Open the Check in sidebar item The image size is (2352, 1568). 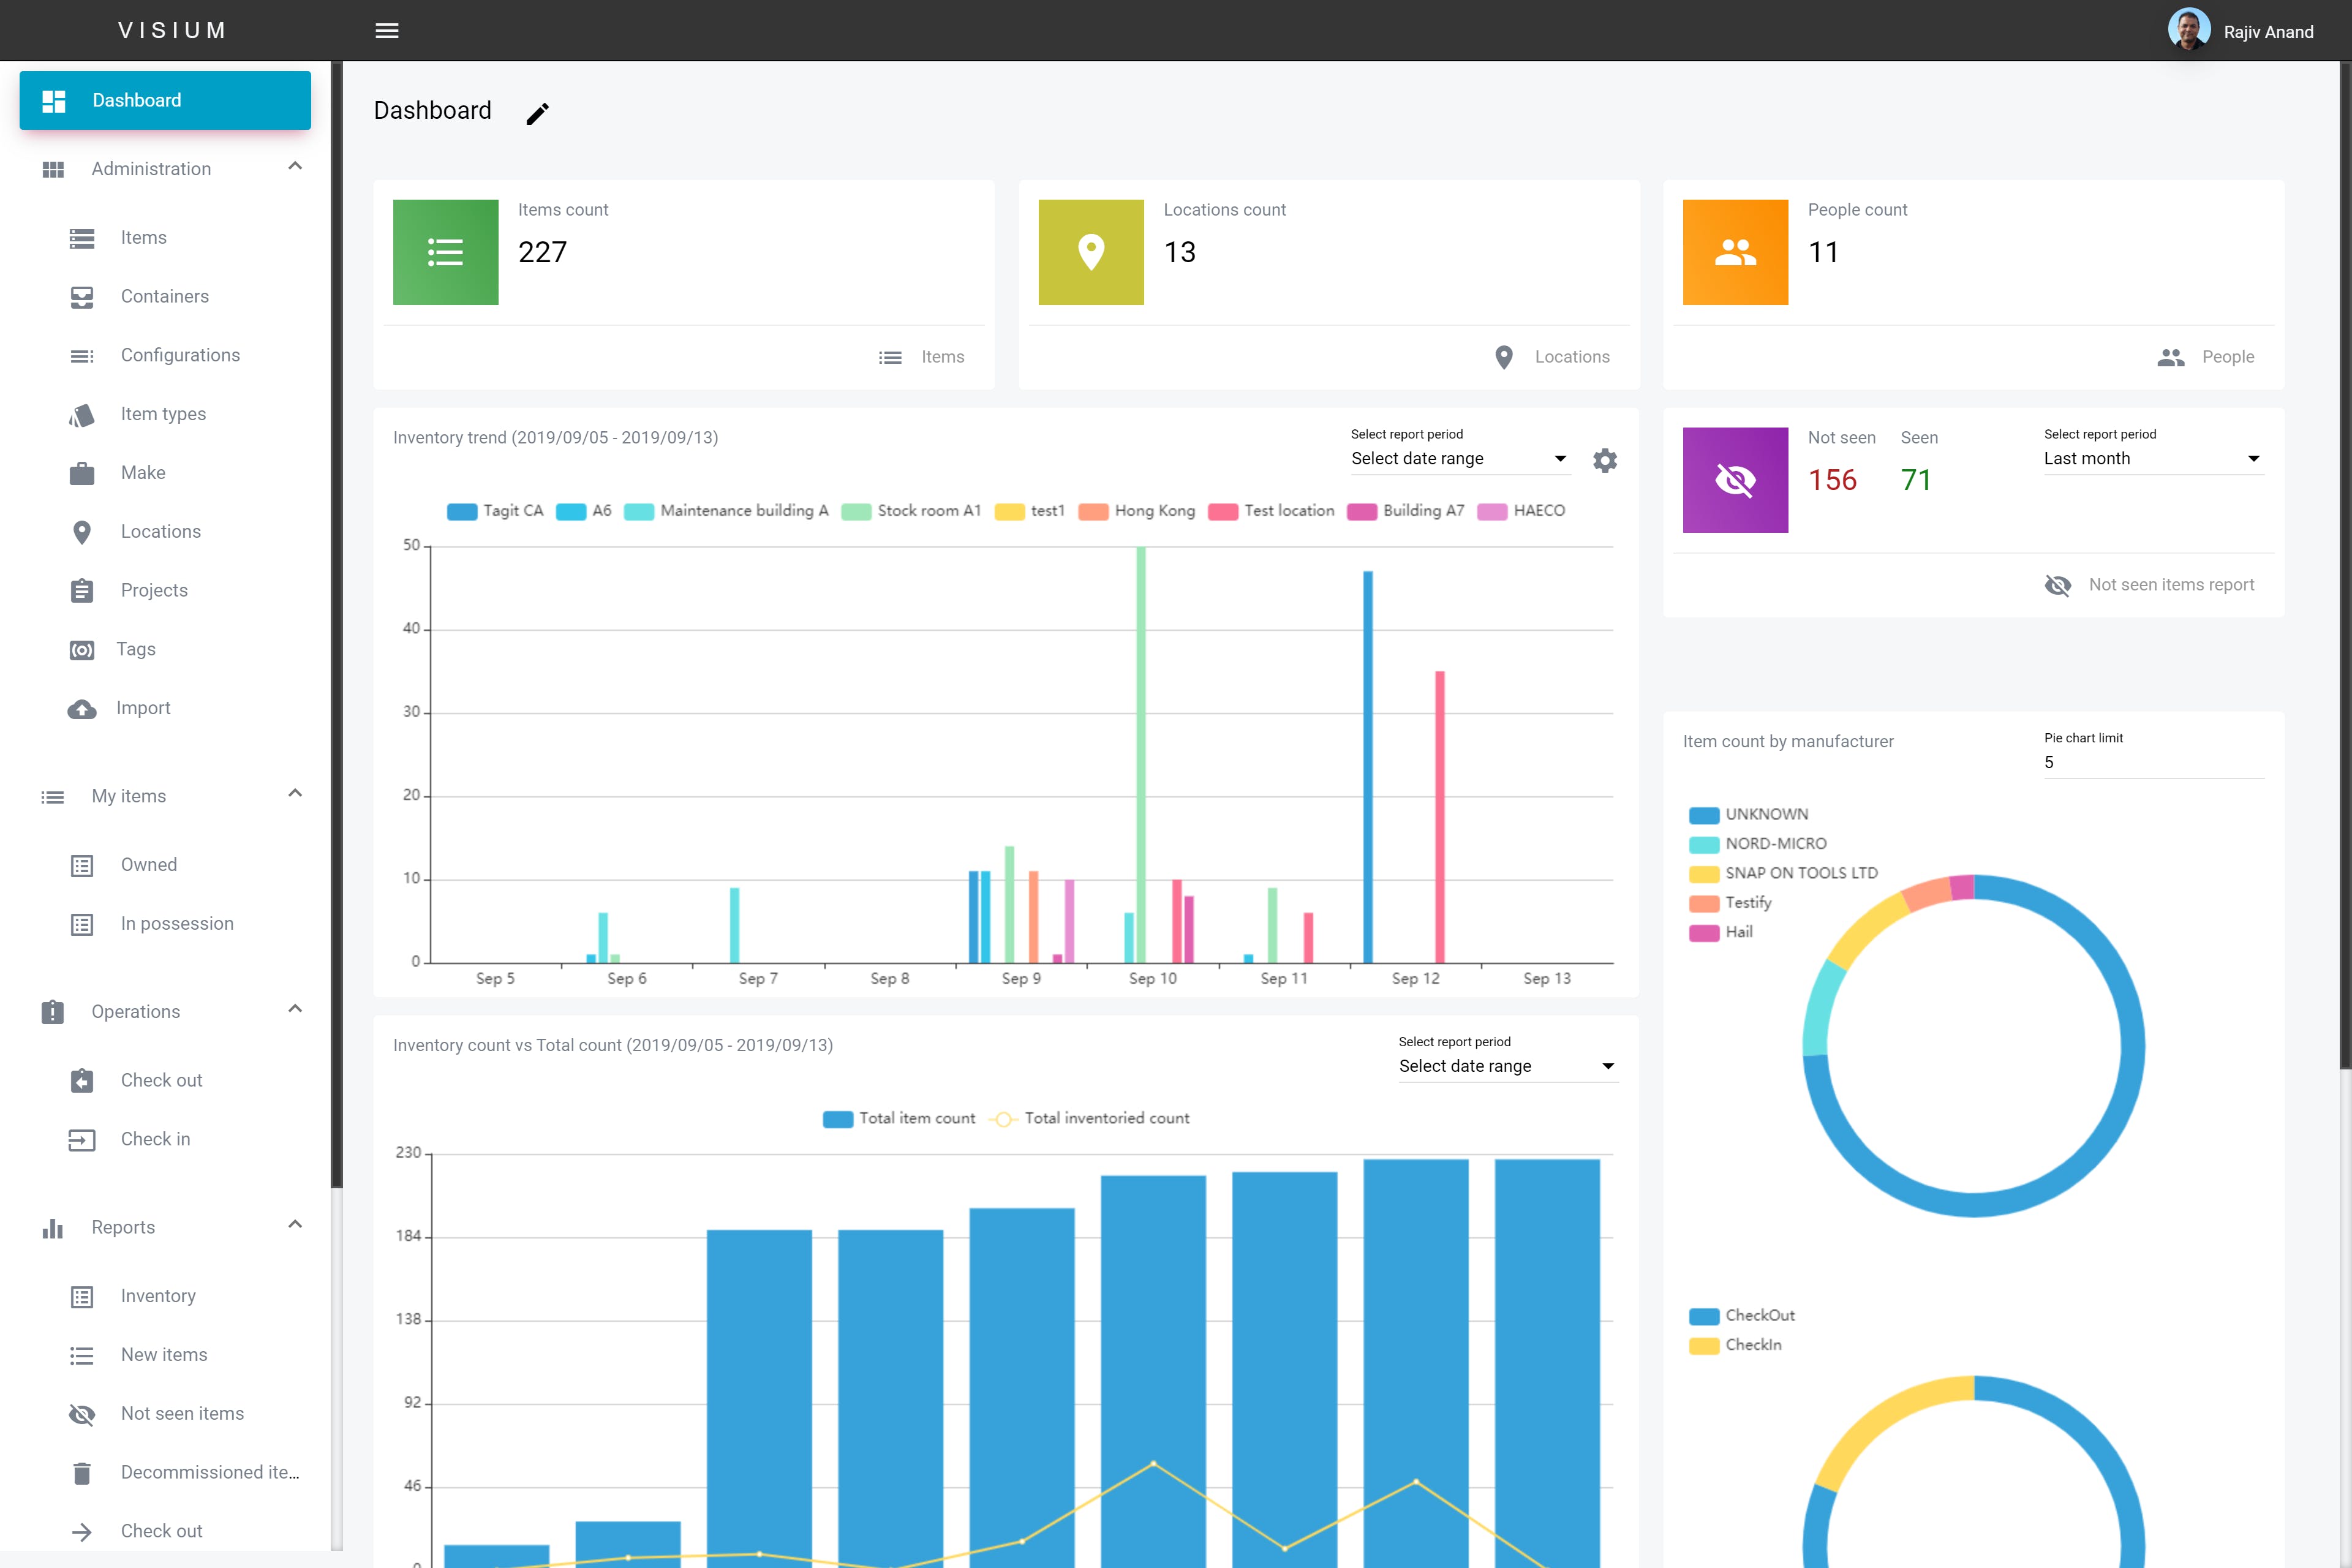tap(155, 1139)
